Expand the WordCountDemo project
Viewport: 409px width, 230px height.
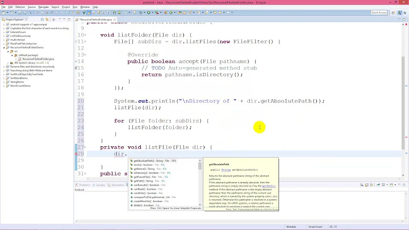click(x=4, y=86)
